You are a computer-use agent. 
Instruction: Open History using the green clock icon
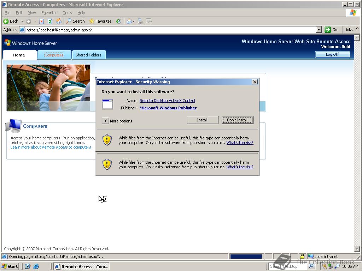tap(118, 21)
